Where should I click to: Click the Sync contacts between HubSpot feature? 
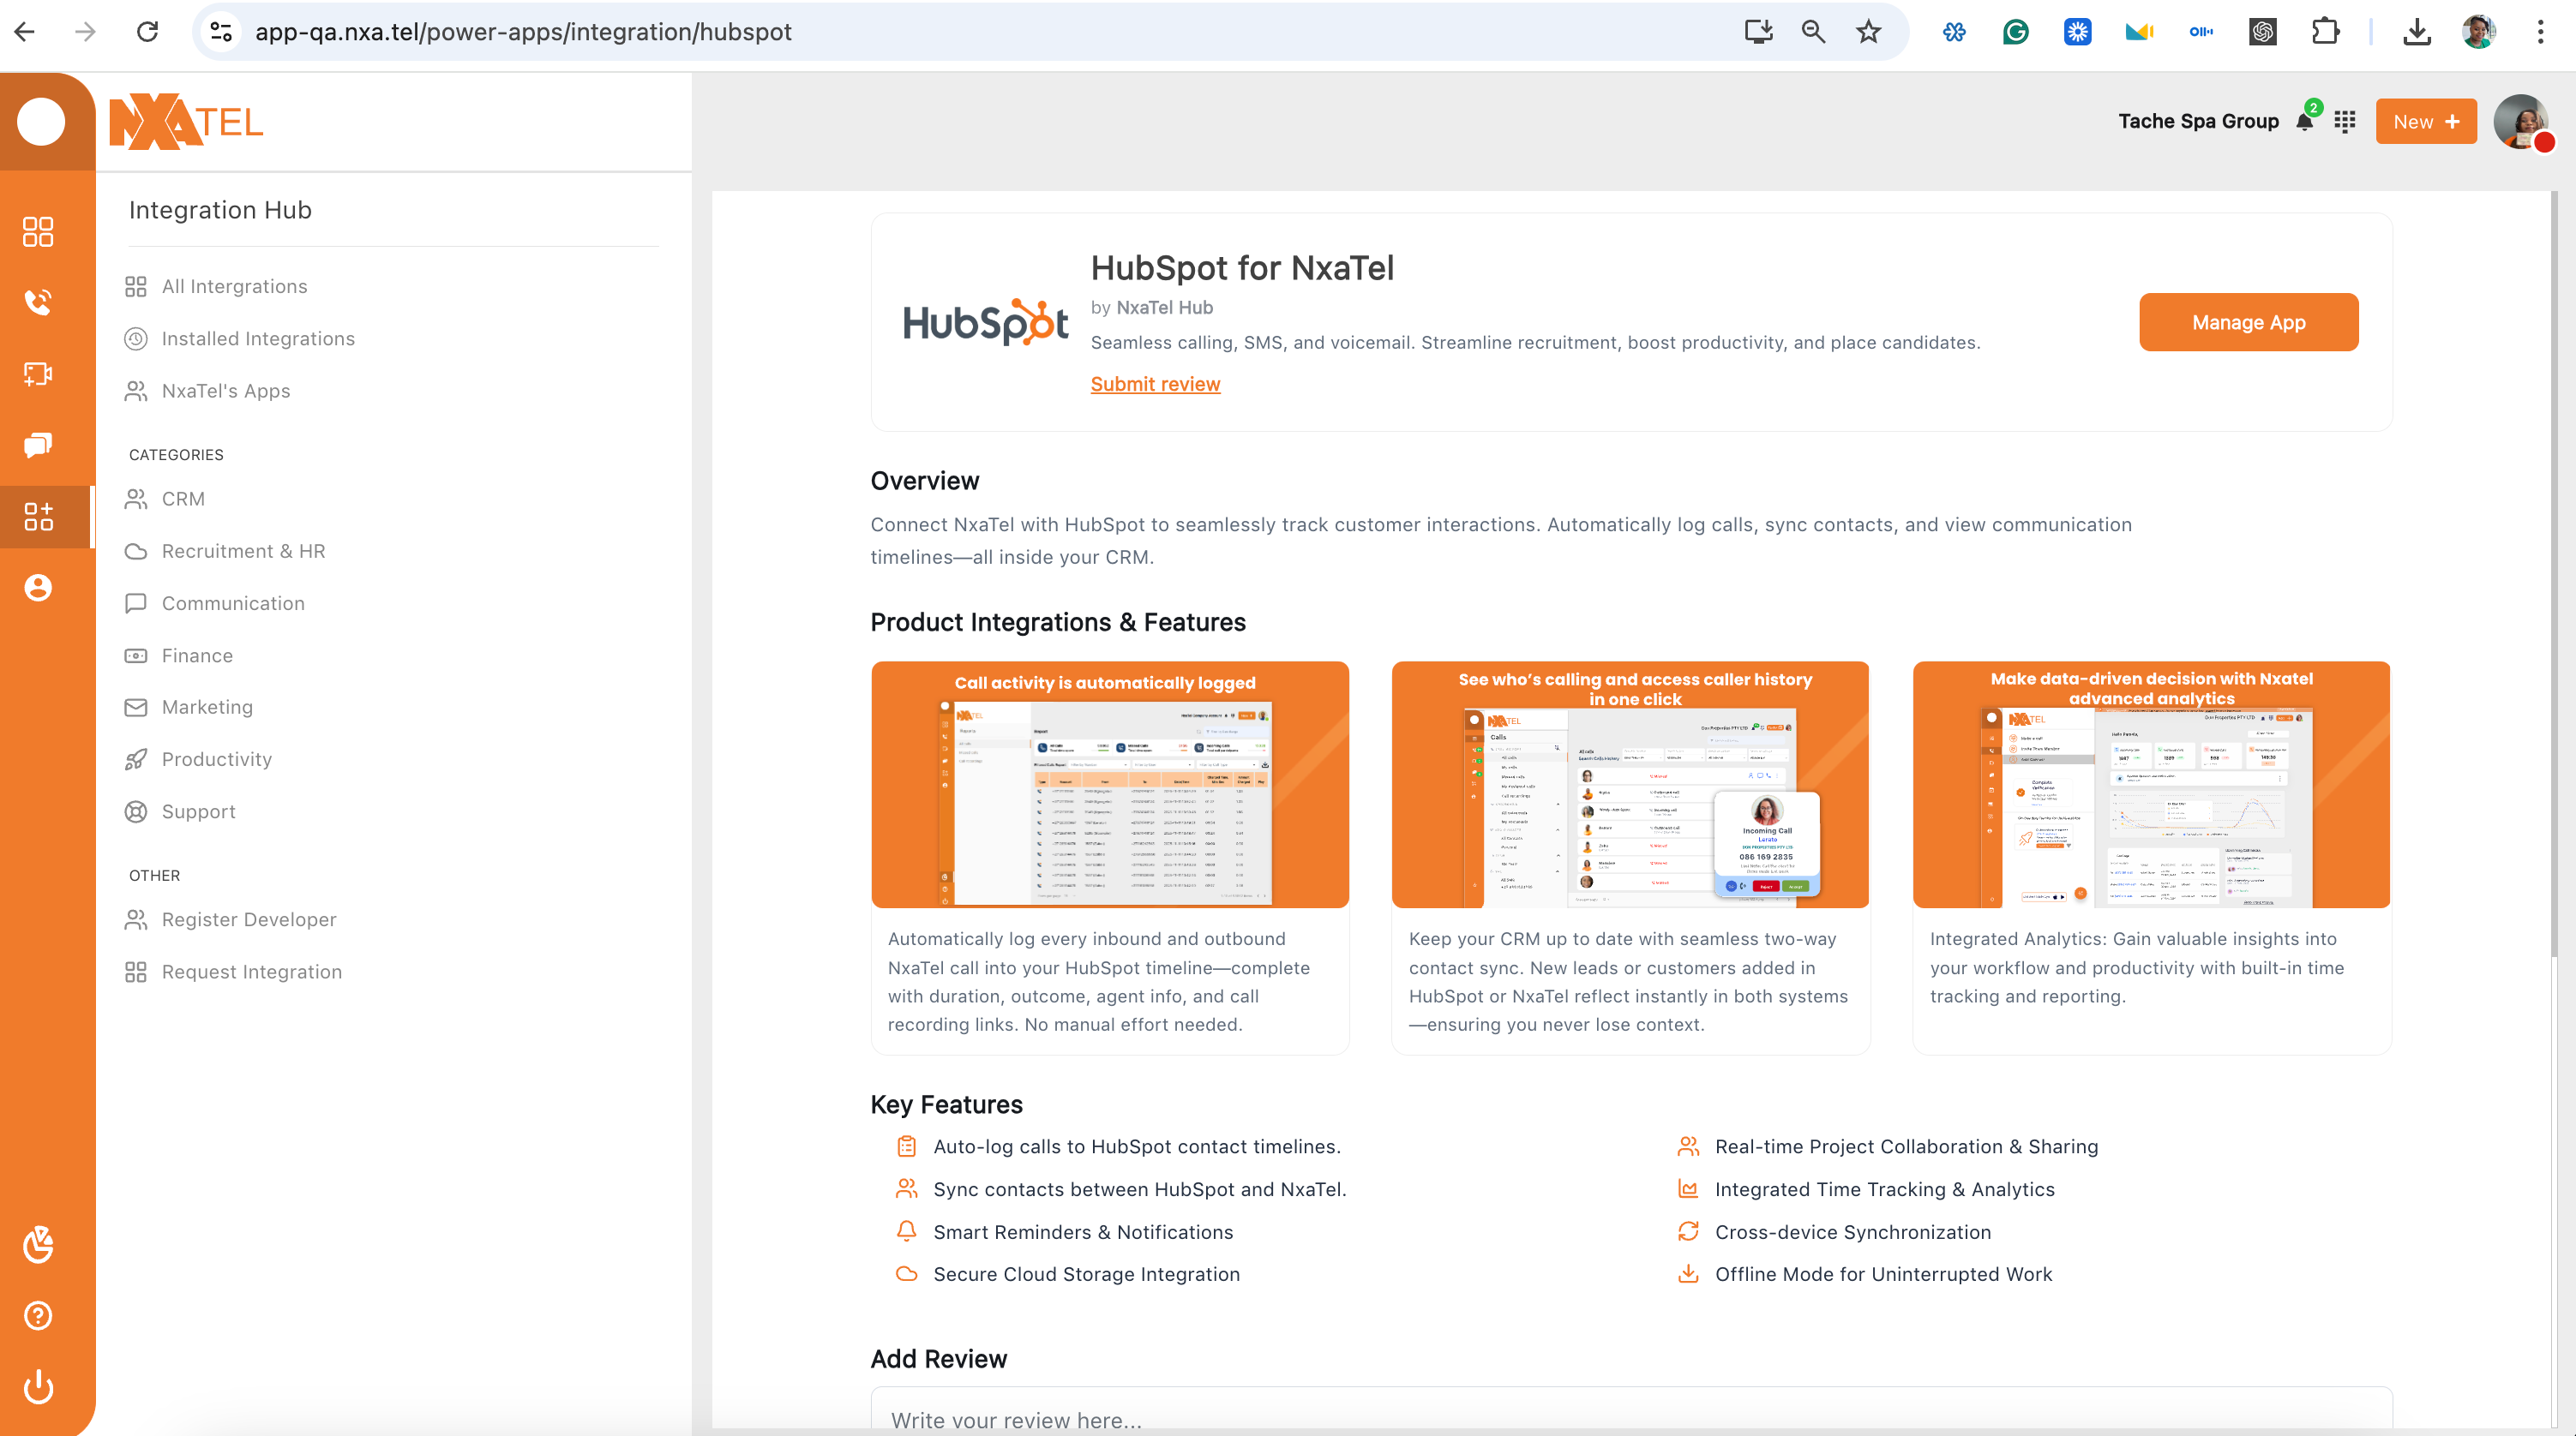[x=1140, y=1189]
